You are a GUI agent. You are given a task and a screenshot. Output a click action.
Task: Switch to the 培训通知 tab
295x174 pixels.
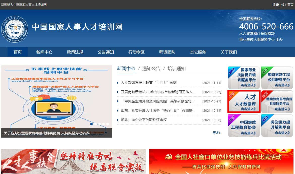click(x=177, y=69)
